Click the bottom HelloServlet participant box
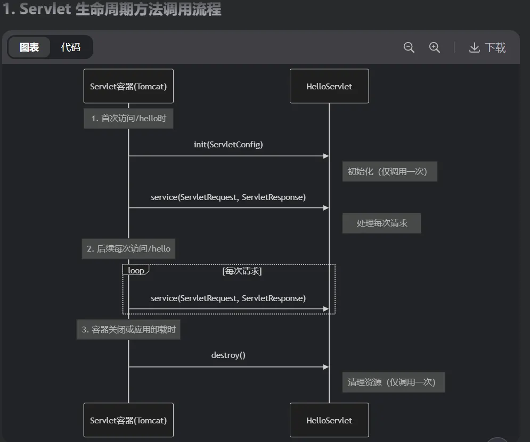 point(329,420)
